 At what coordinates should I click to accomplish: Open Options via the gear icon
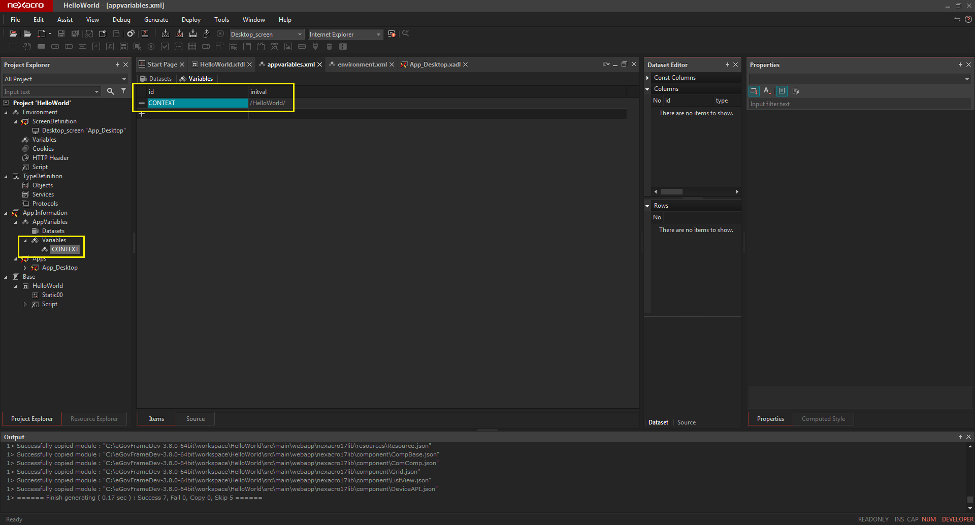(x=131, y=34)
